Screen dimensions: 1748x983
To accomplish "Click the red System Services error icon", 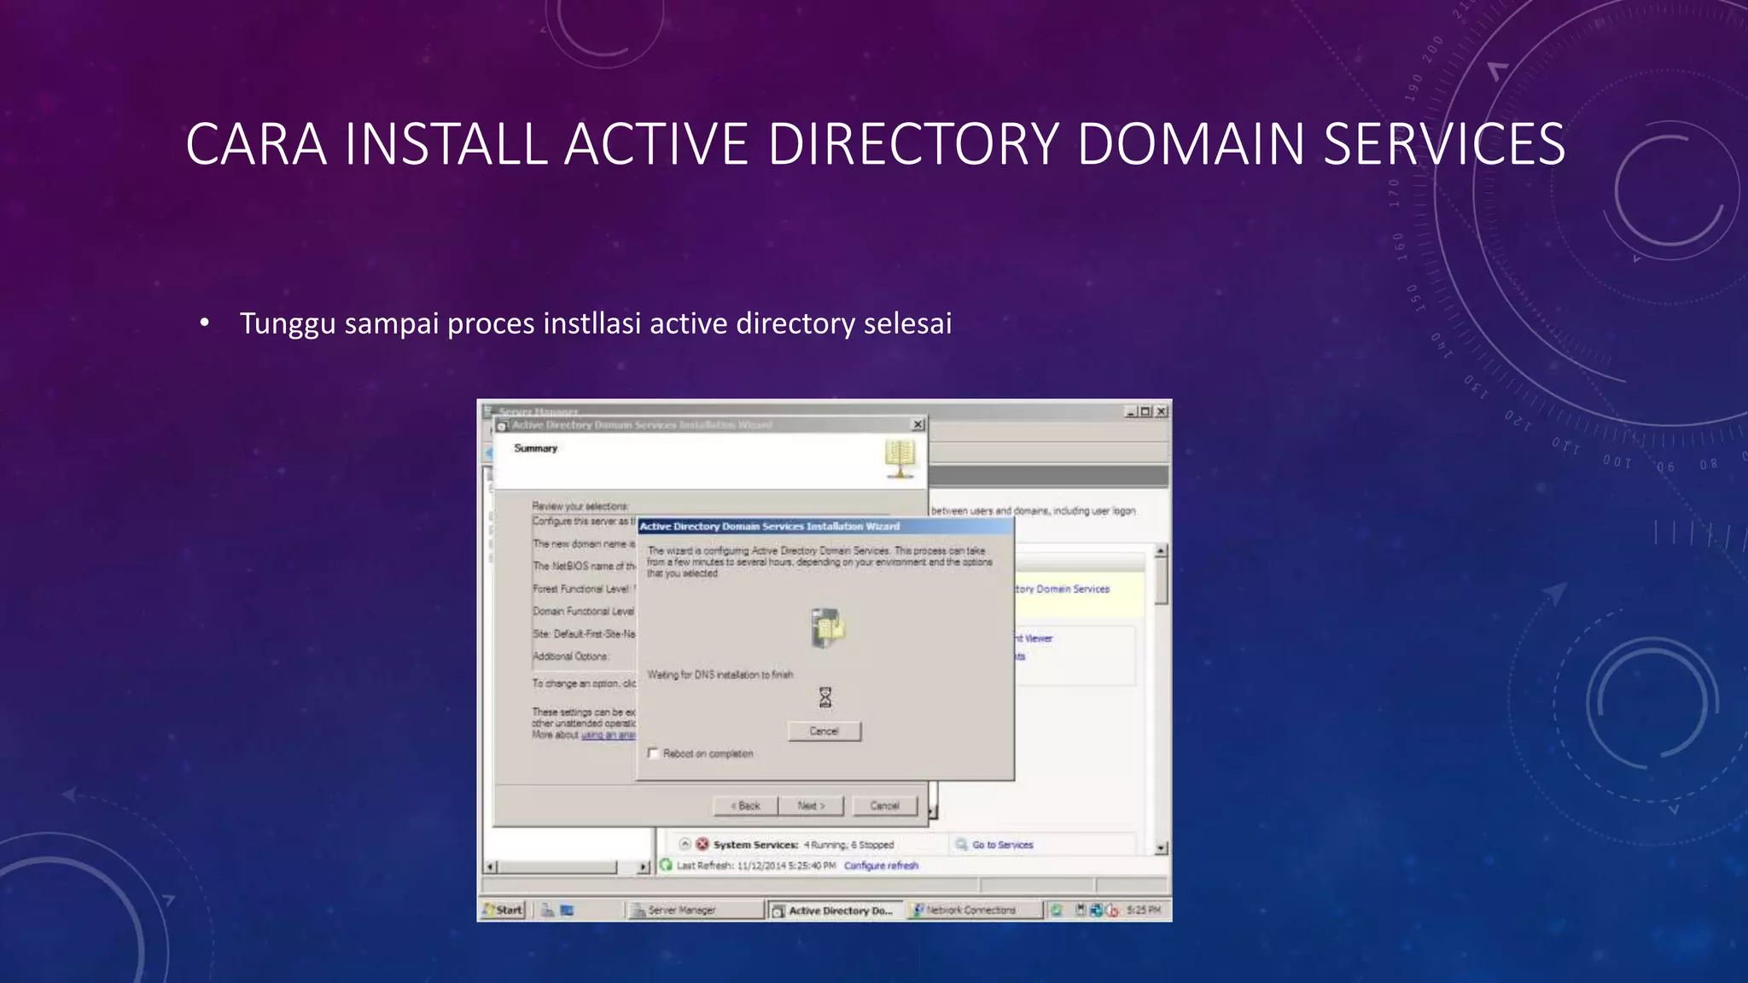I will [x=702, y=844].
